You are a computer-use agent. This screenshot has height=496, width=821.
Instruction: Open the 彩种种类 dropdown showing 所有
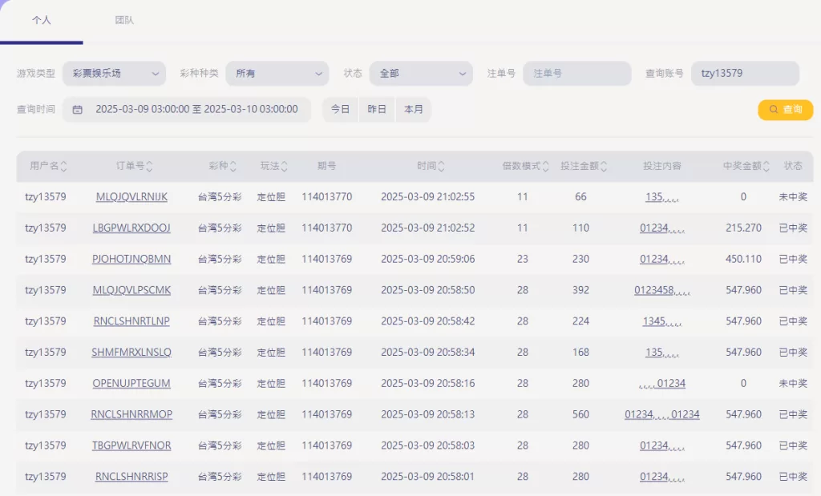click(277, 73)
